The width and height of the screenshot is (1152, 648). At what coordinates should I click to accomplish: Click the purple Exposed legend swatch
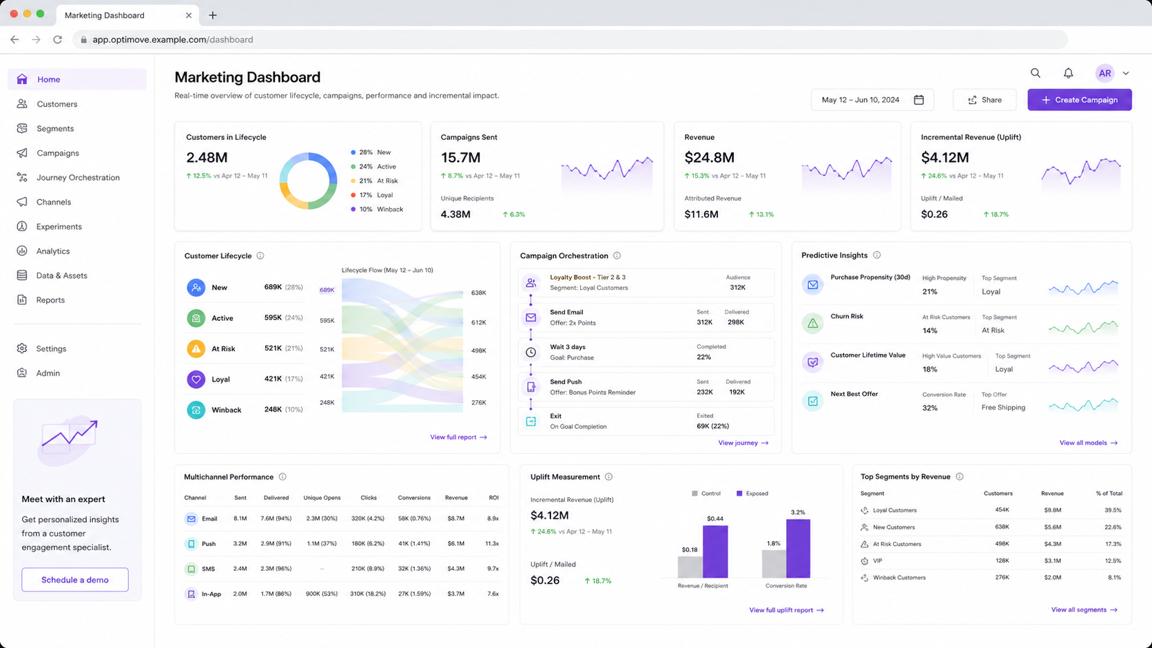(739, 494)
